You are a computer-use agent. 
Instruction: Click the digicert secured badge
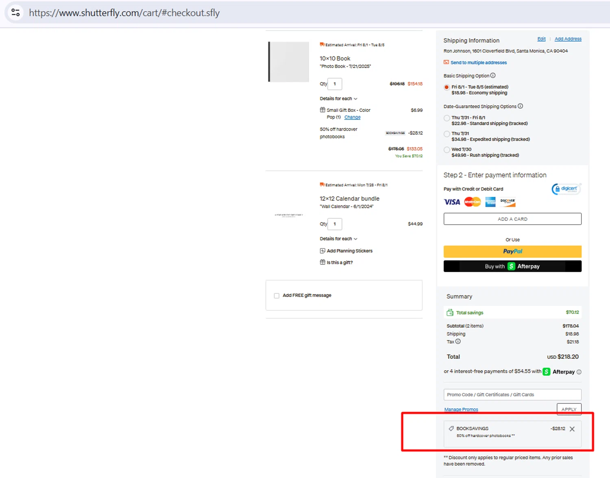(x=566, y=189)
